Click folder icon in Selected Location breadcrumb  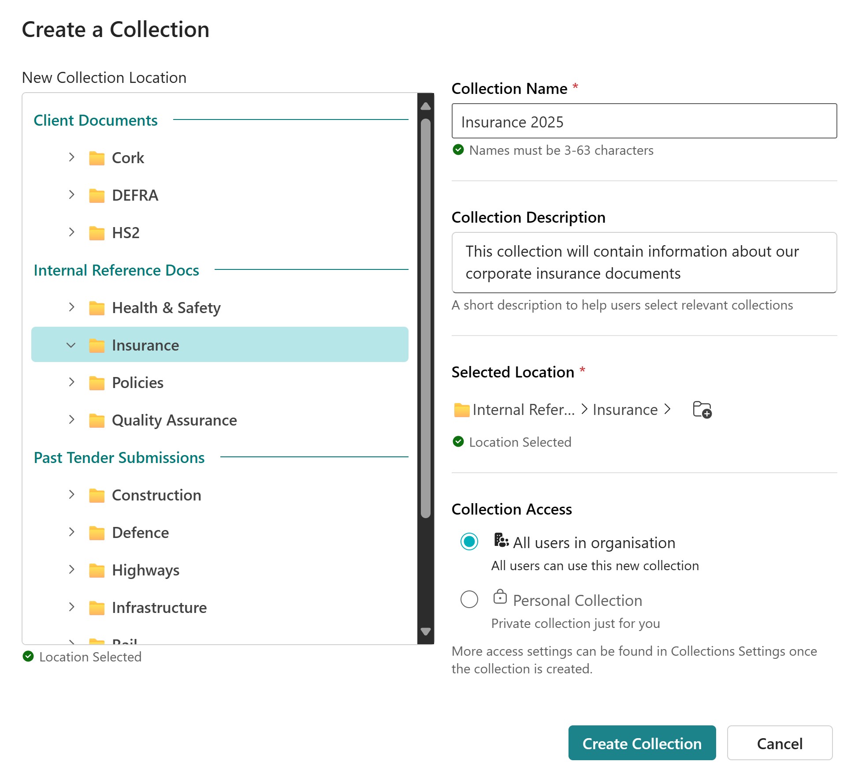[461, 410]
